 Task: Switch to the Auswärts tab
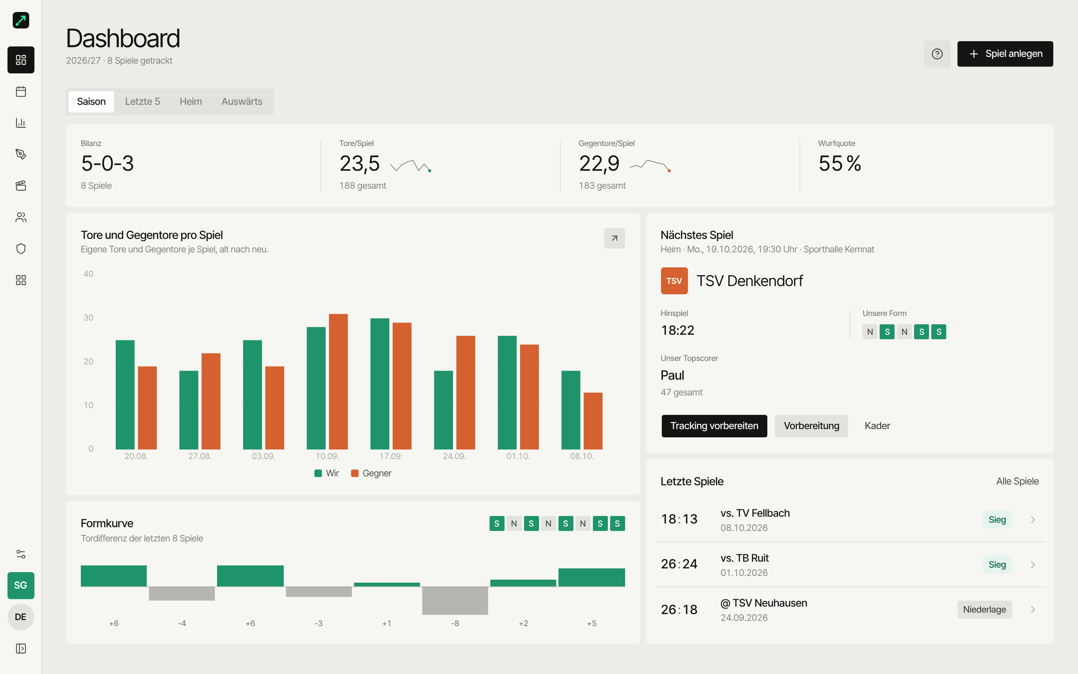pyautogui.click(x=242, y=101)
